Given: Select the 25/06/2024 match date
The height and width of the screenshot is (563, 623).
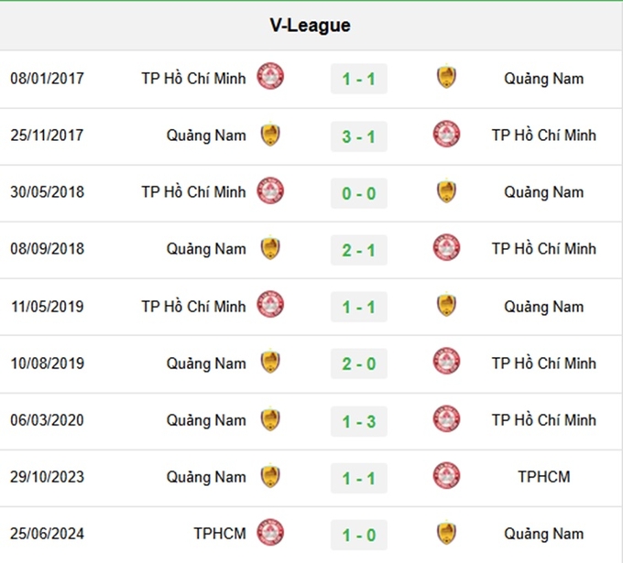Looking at the screenshot, I should coord(48,534).
